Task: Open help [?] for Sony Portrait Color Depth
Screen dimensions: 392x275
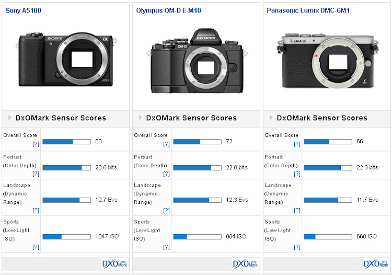Action: pyautogui.click(x=36, y=174)
